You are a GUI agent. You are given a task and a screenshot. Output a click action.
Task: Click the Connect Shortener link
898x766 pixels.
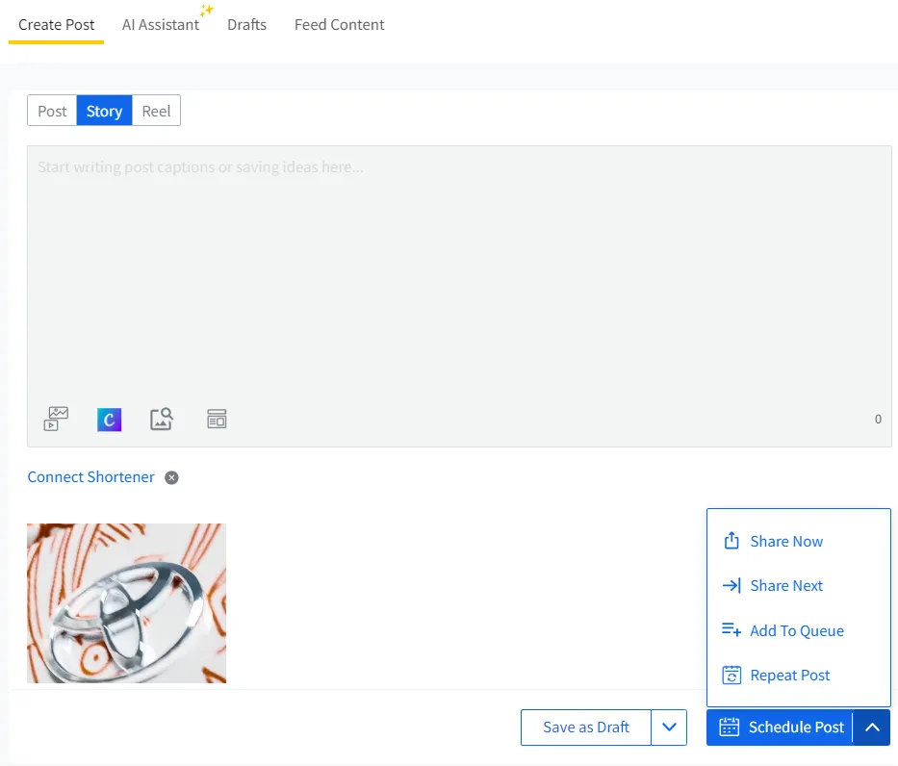tap(90, 476)
